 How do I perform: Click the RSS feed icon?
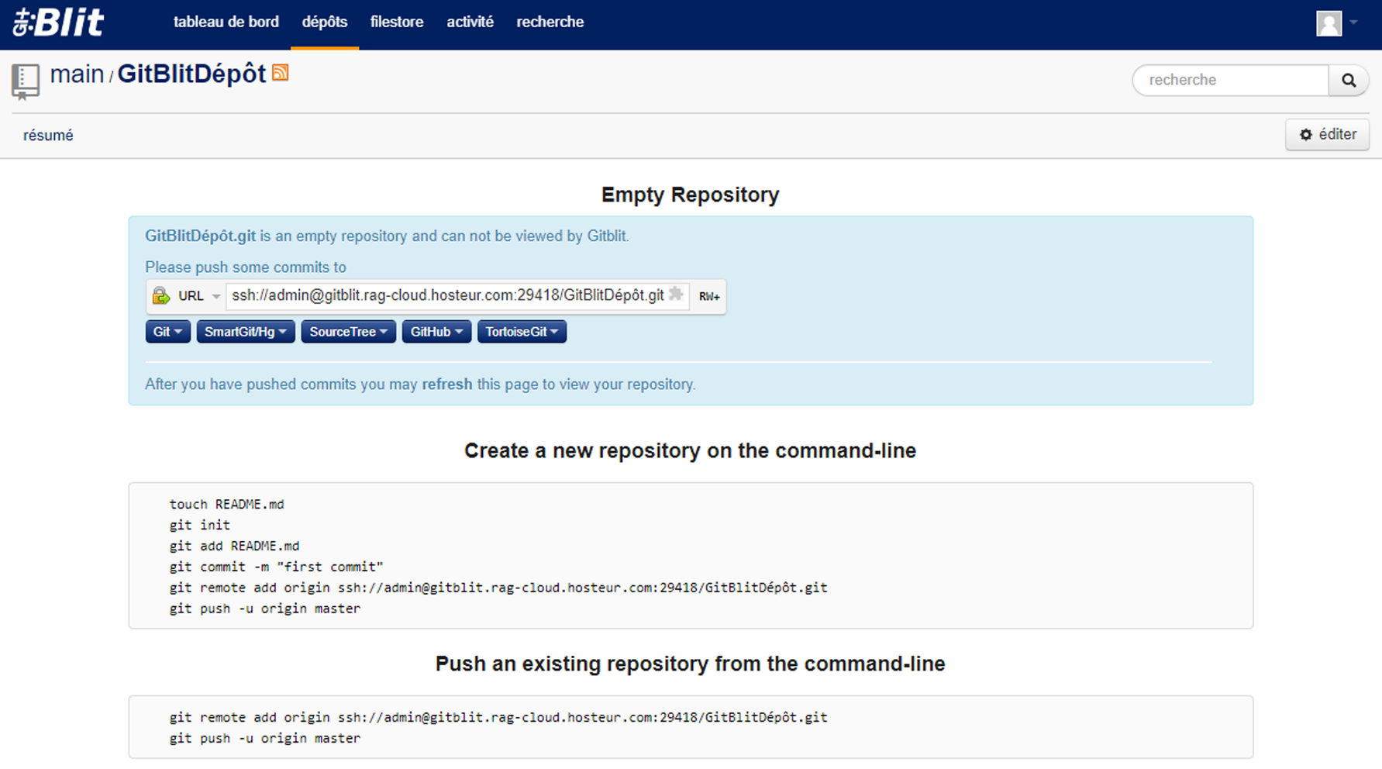281,73
